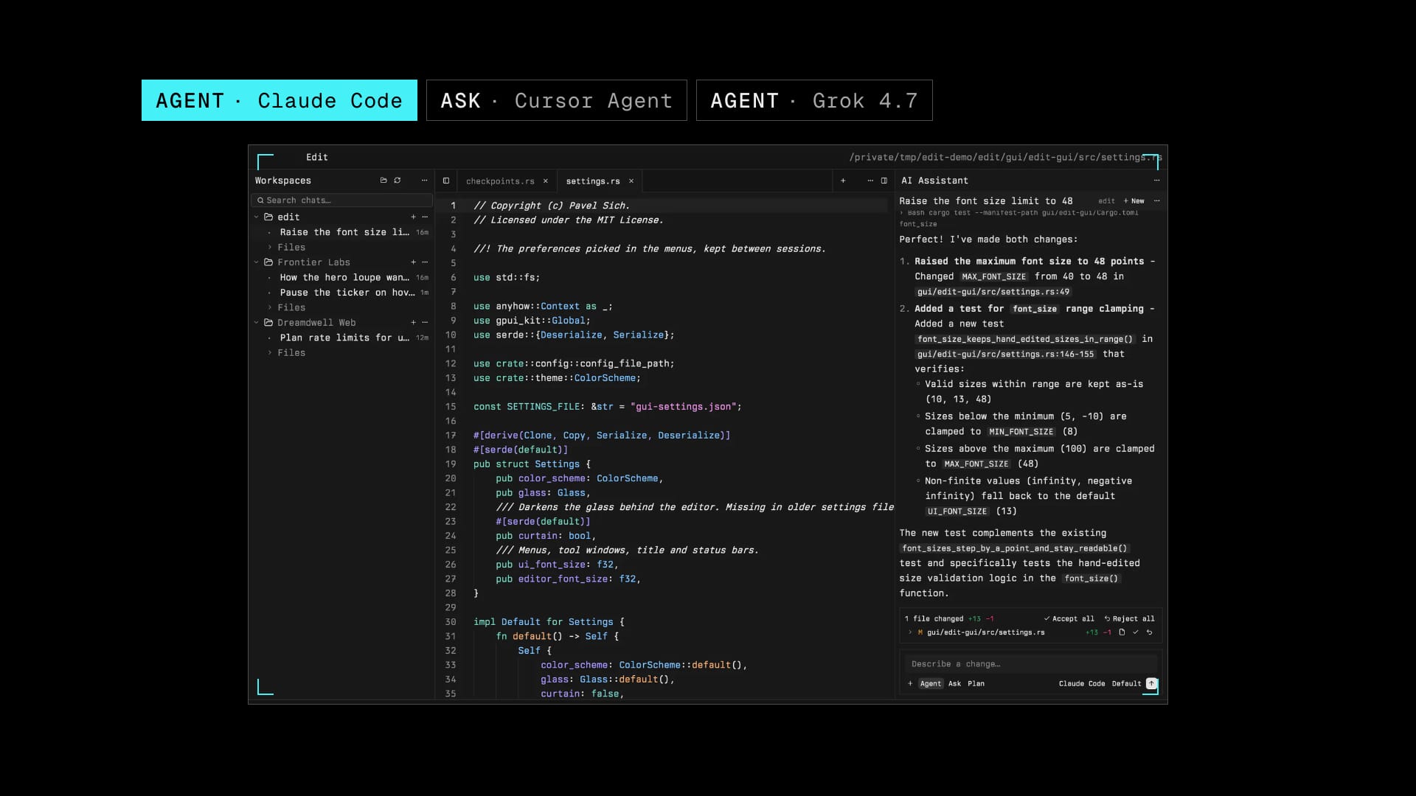This screenshot has width=1416, height=796.
Task: Click the folder icon beside Frontier Labs
Action: tap(268, 262)
